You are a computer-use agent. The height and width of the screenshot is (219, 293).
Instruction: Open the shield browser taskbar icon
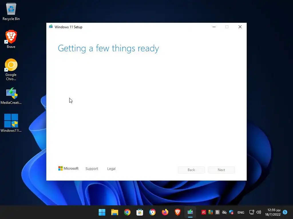pyautogui.click(x=152, y=212)
